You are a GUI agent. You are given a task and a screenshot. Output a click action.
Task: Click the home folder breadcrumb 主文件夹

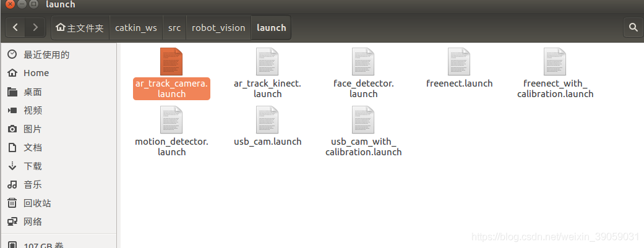pyautogui.click(x=80, y=28)
